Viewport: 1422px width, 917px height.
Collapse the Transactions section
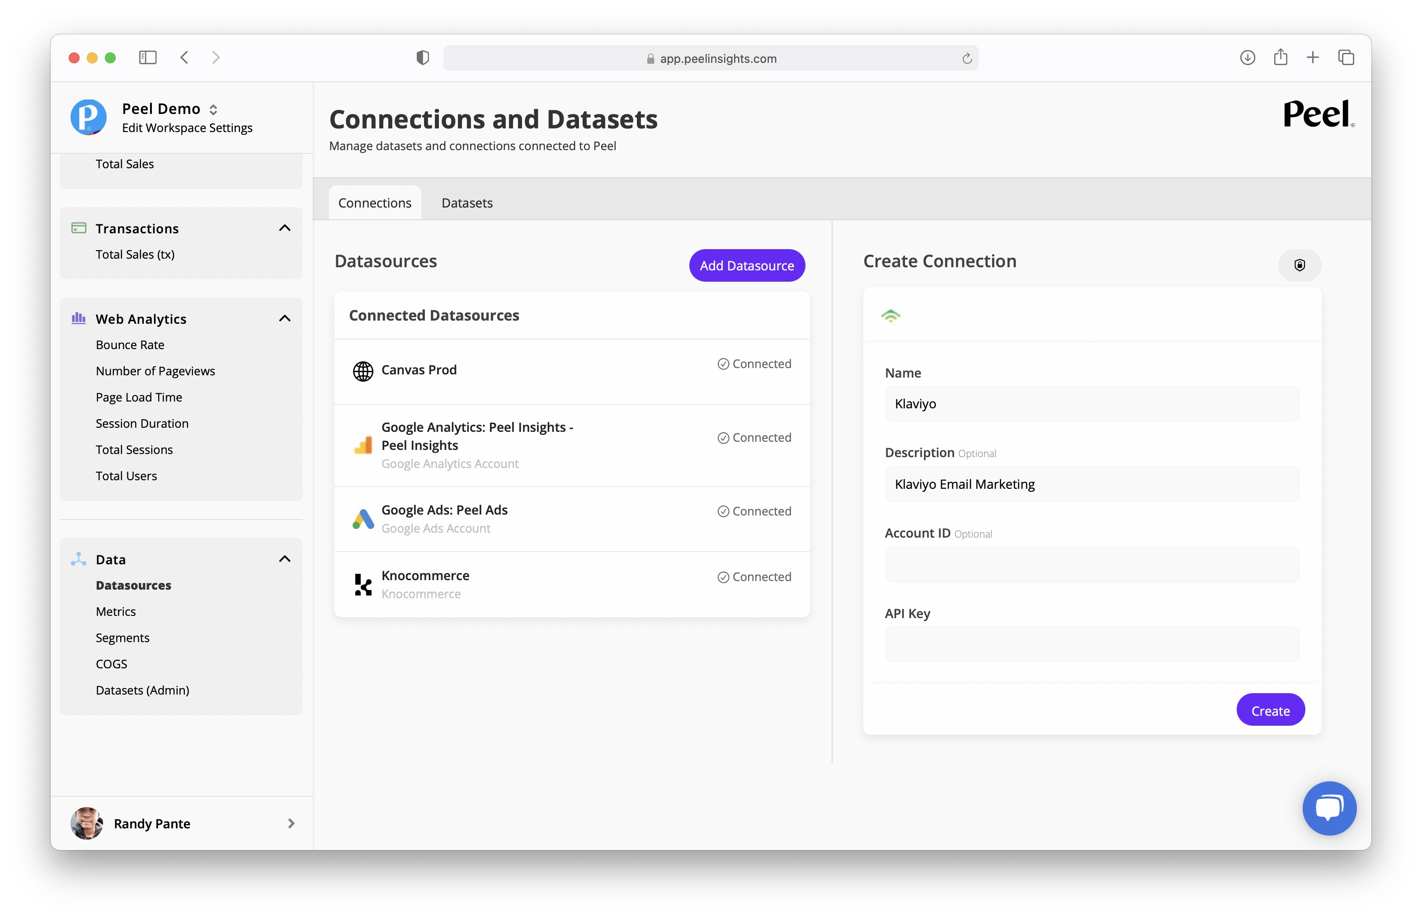click(x=284, y=228)
